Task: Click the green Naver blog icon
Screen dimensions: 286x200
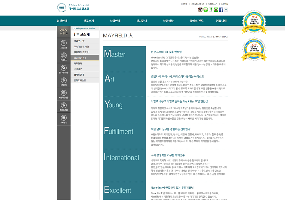Action: click(x=205, y=10)
